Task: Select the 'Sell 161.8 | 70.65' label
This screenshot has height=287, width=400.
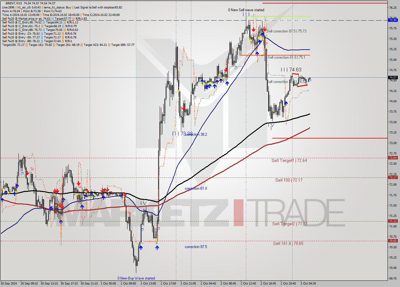Action: (288, 243)
